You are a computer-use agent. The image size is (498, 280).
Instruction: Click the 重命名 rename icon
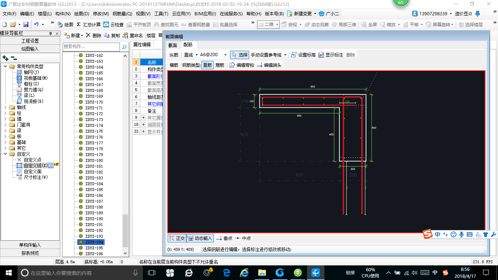coord(125,35)
